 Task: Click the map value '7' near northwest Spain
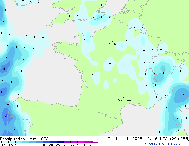pyautogui.click(x=8, y=105)
